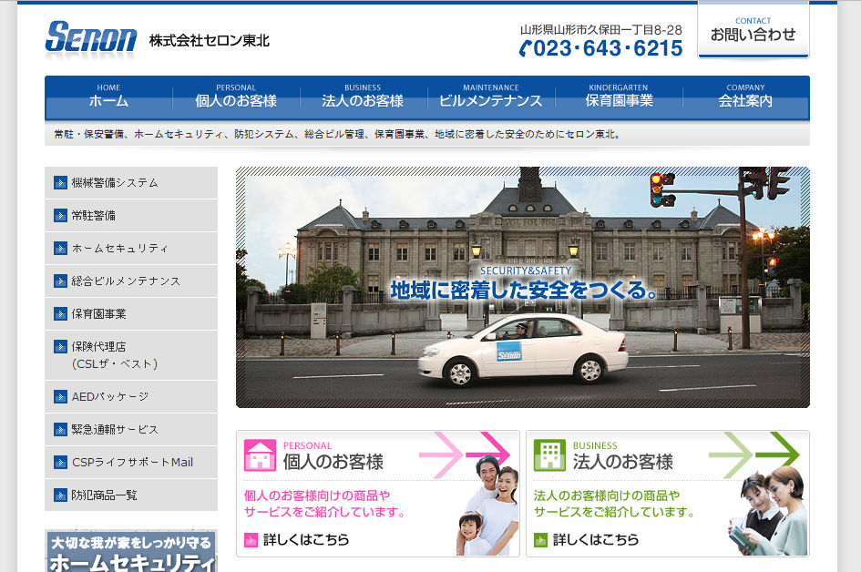Viewport: 861px width, 572px height.
Task: Select ビルメンテナンス in the navigation bar
Action: tap(490, 97)
